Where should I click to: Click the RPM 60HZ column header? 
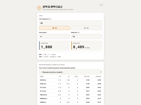(x=98, y=76)
